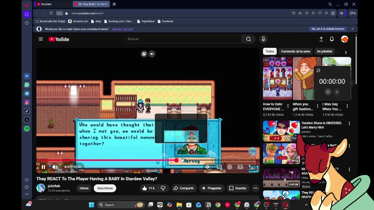Click 'How do I do that?' link

(122, 29)
